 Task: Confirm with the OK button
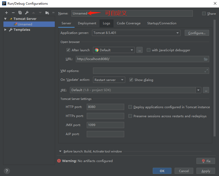162,171
